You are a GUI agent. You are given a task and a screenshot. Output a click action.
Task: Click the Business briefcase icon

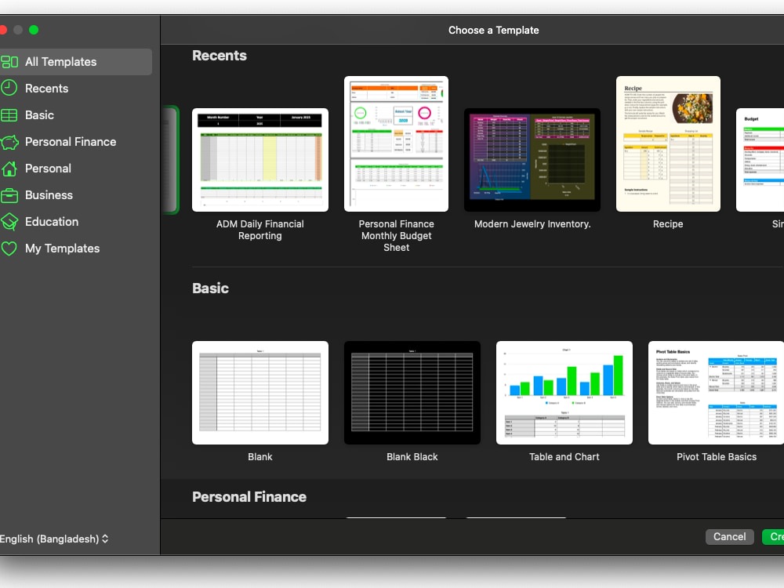click(9, 195)
